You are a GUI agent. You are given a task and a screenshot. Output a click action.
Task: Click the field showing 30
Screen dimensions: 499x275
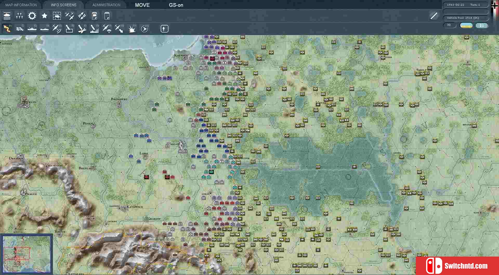pos(449,25)
